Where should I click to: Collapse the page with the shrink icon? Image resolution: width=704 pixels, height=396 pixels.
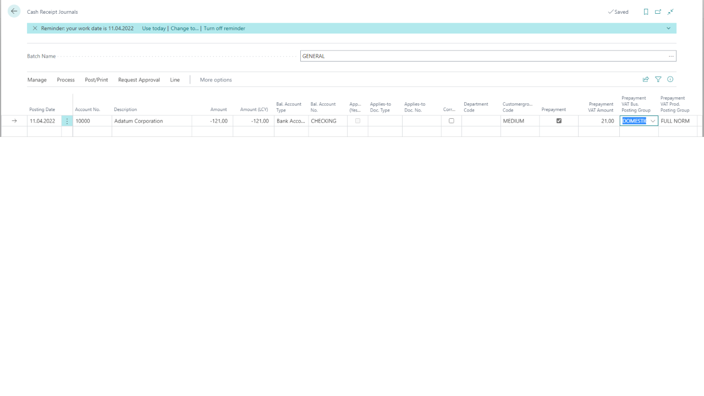[x=670, y=12]
